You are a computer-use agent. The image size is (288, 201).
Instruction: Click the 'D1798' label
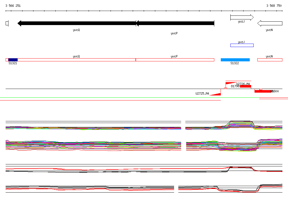(235, 86)
